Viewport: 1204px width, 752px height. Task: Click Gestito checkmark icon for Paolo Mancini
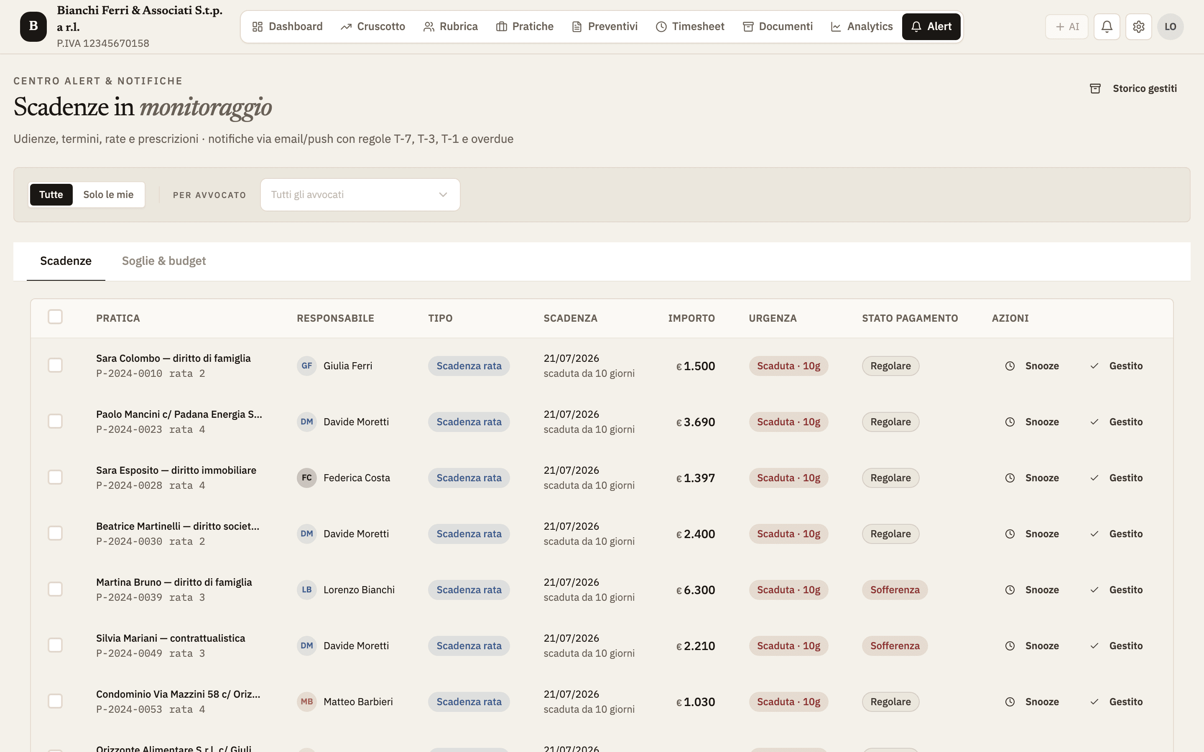[x=1094, y=422]
